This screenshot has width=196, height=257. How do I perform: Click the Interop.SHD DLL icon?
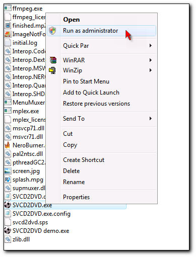8,94
